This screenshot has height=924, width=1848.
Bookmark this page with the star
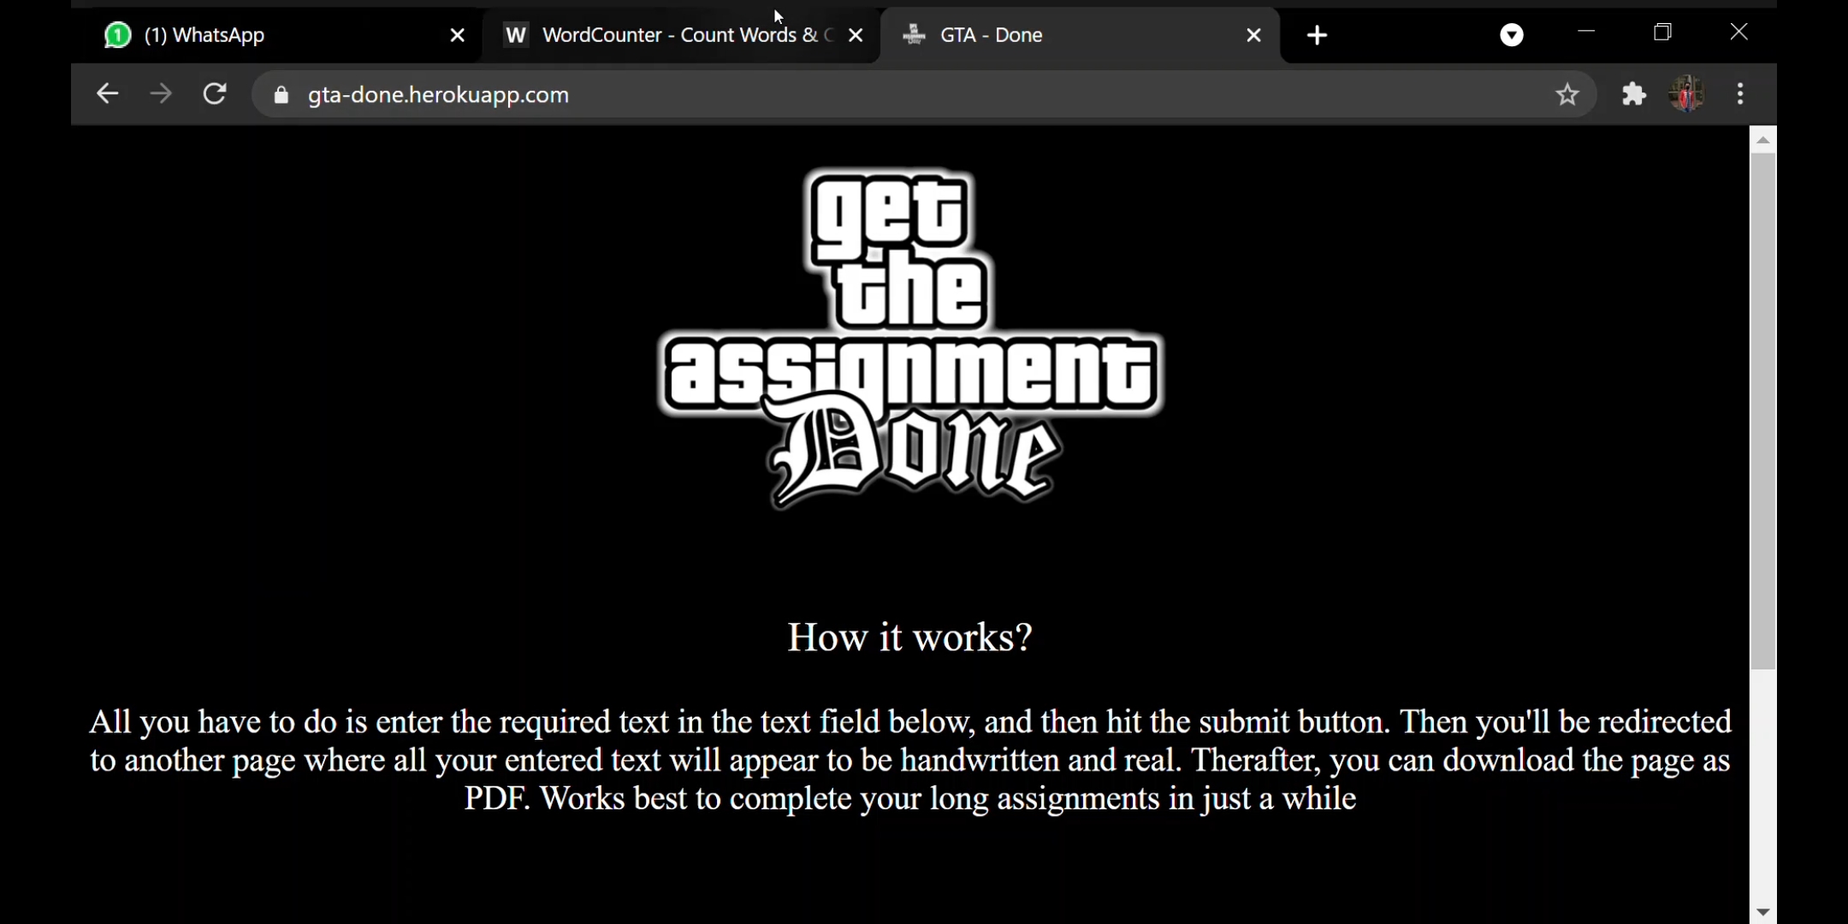tap(1567, 94)
